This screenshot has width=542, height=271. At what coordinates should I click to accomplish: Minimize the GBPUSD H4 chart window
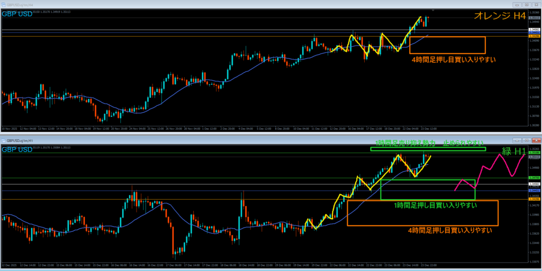517,5
